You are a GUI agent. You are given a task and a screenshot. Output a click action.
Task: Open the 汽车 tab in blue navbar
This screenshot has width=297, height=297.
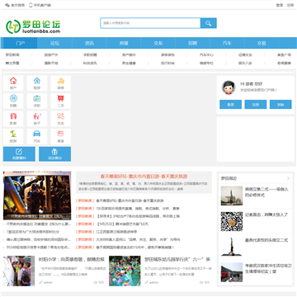click(x=227, y=43)
